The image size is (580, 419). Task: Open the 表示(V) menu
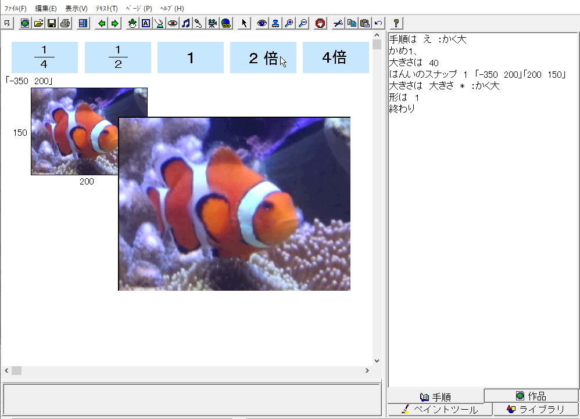coord(76,9)
